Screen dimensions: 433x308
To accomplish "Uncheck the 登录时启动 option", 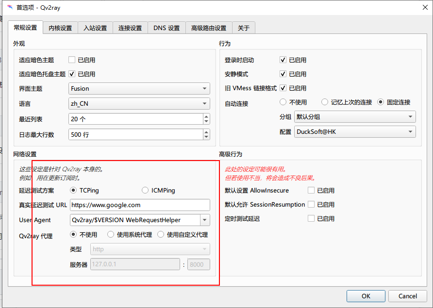I will pos(283,60).
